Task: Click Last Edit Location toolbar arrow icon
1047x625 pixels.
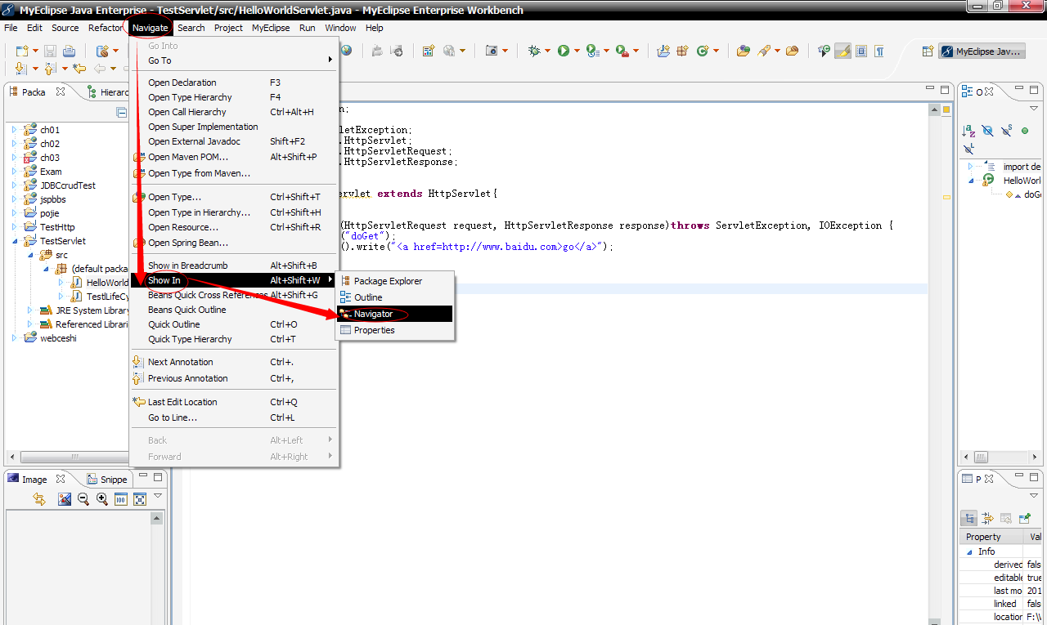Action: point(79,69)
